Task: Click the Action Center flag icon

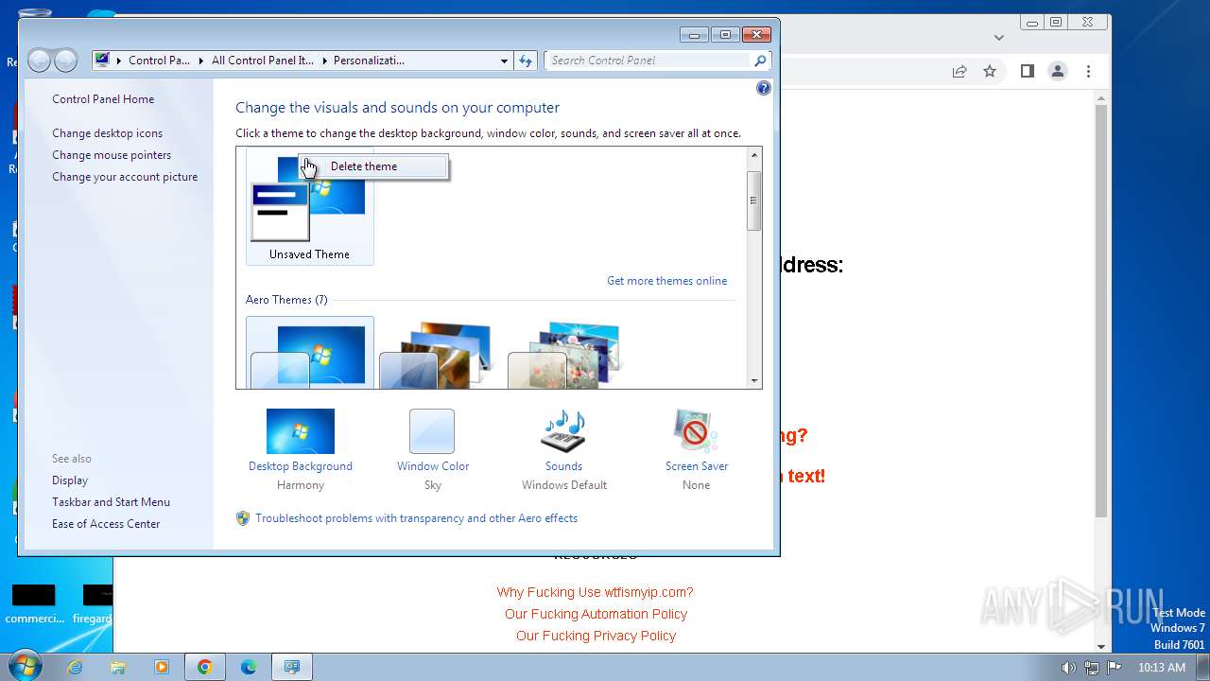Action: click(x=1115, y=667)
